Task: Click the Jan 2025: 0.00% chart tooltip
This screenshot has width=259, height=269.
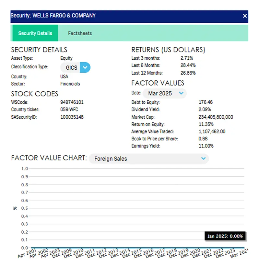Action: coord(225,236)
